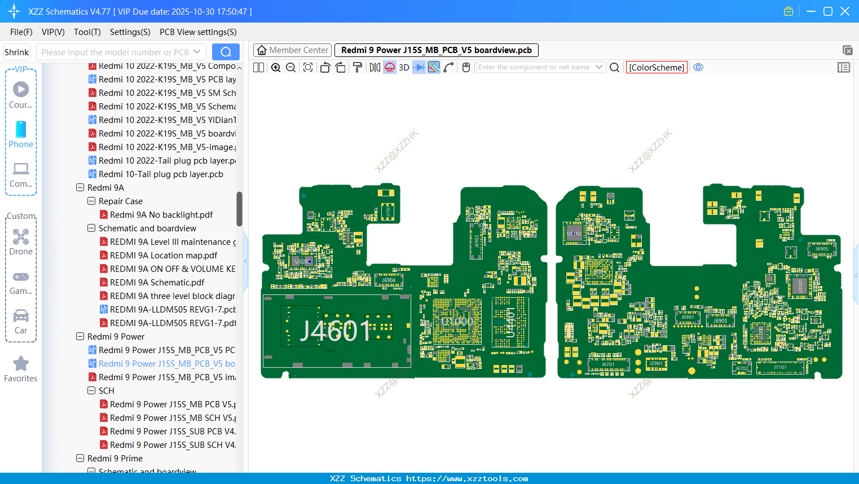Select the Zoom Out tool

(290, 67)
